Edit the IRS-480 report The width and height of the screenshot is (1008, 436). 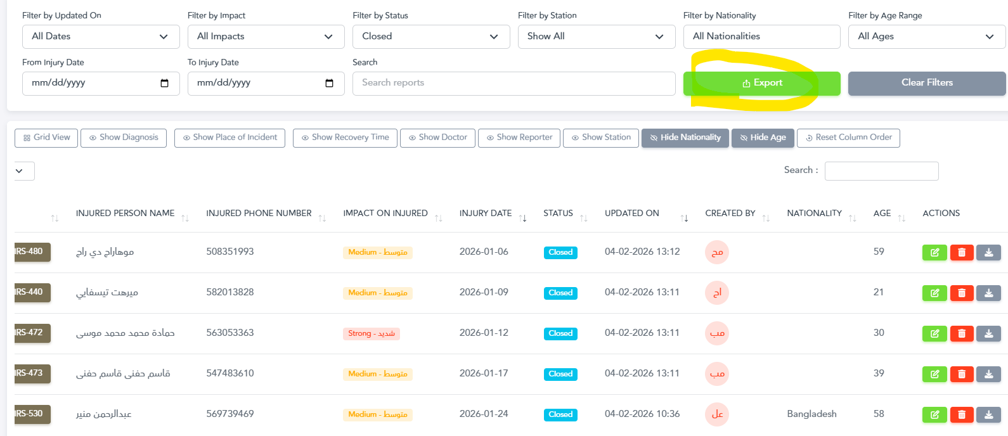(934, 252)
